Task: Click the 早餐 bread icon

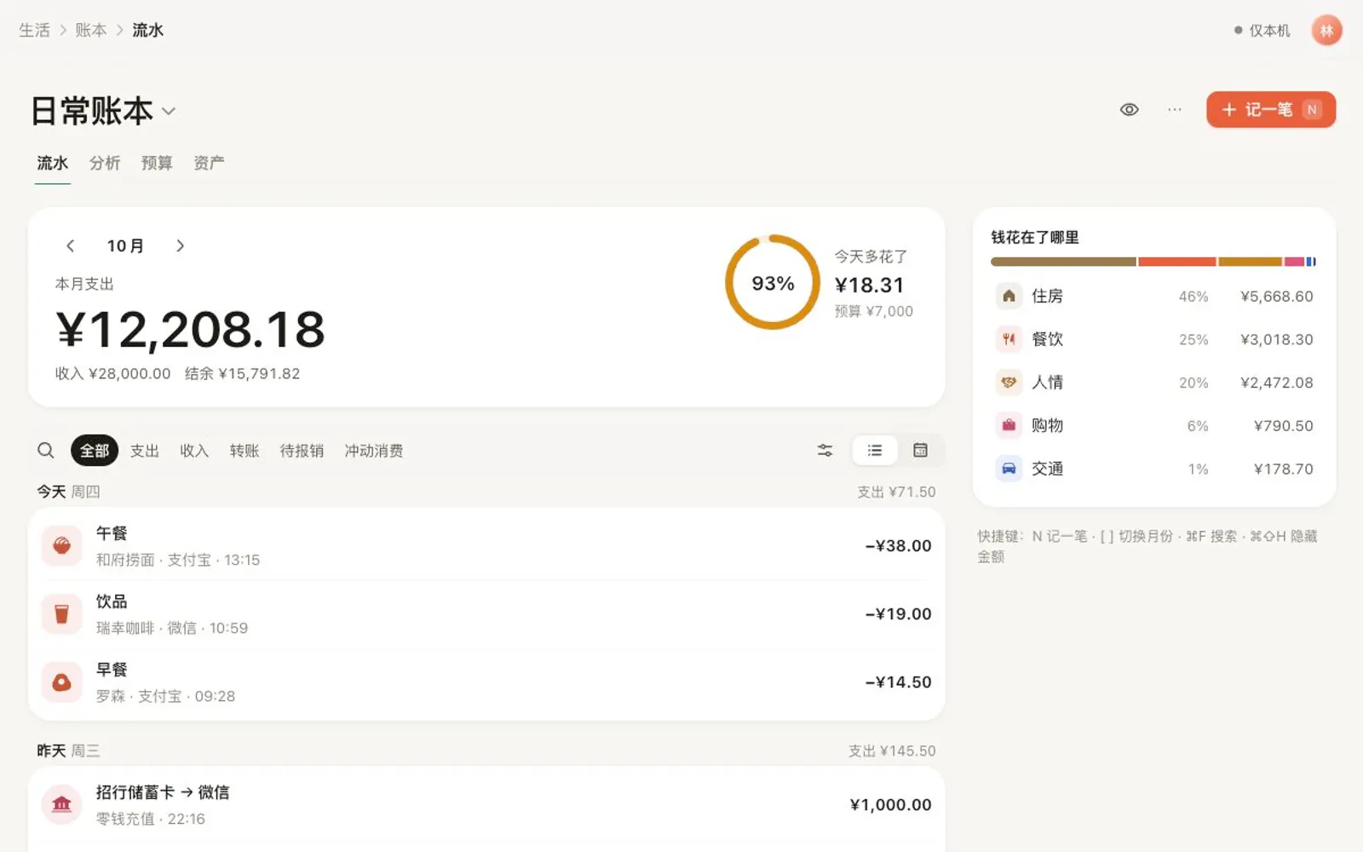Action: pyautogui.click(x=61, y=682)
